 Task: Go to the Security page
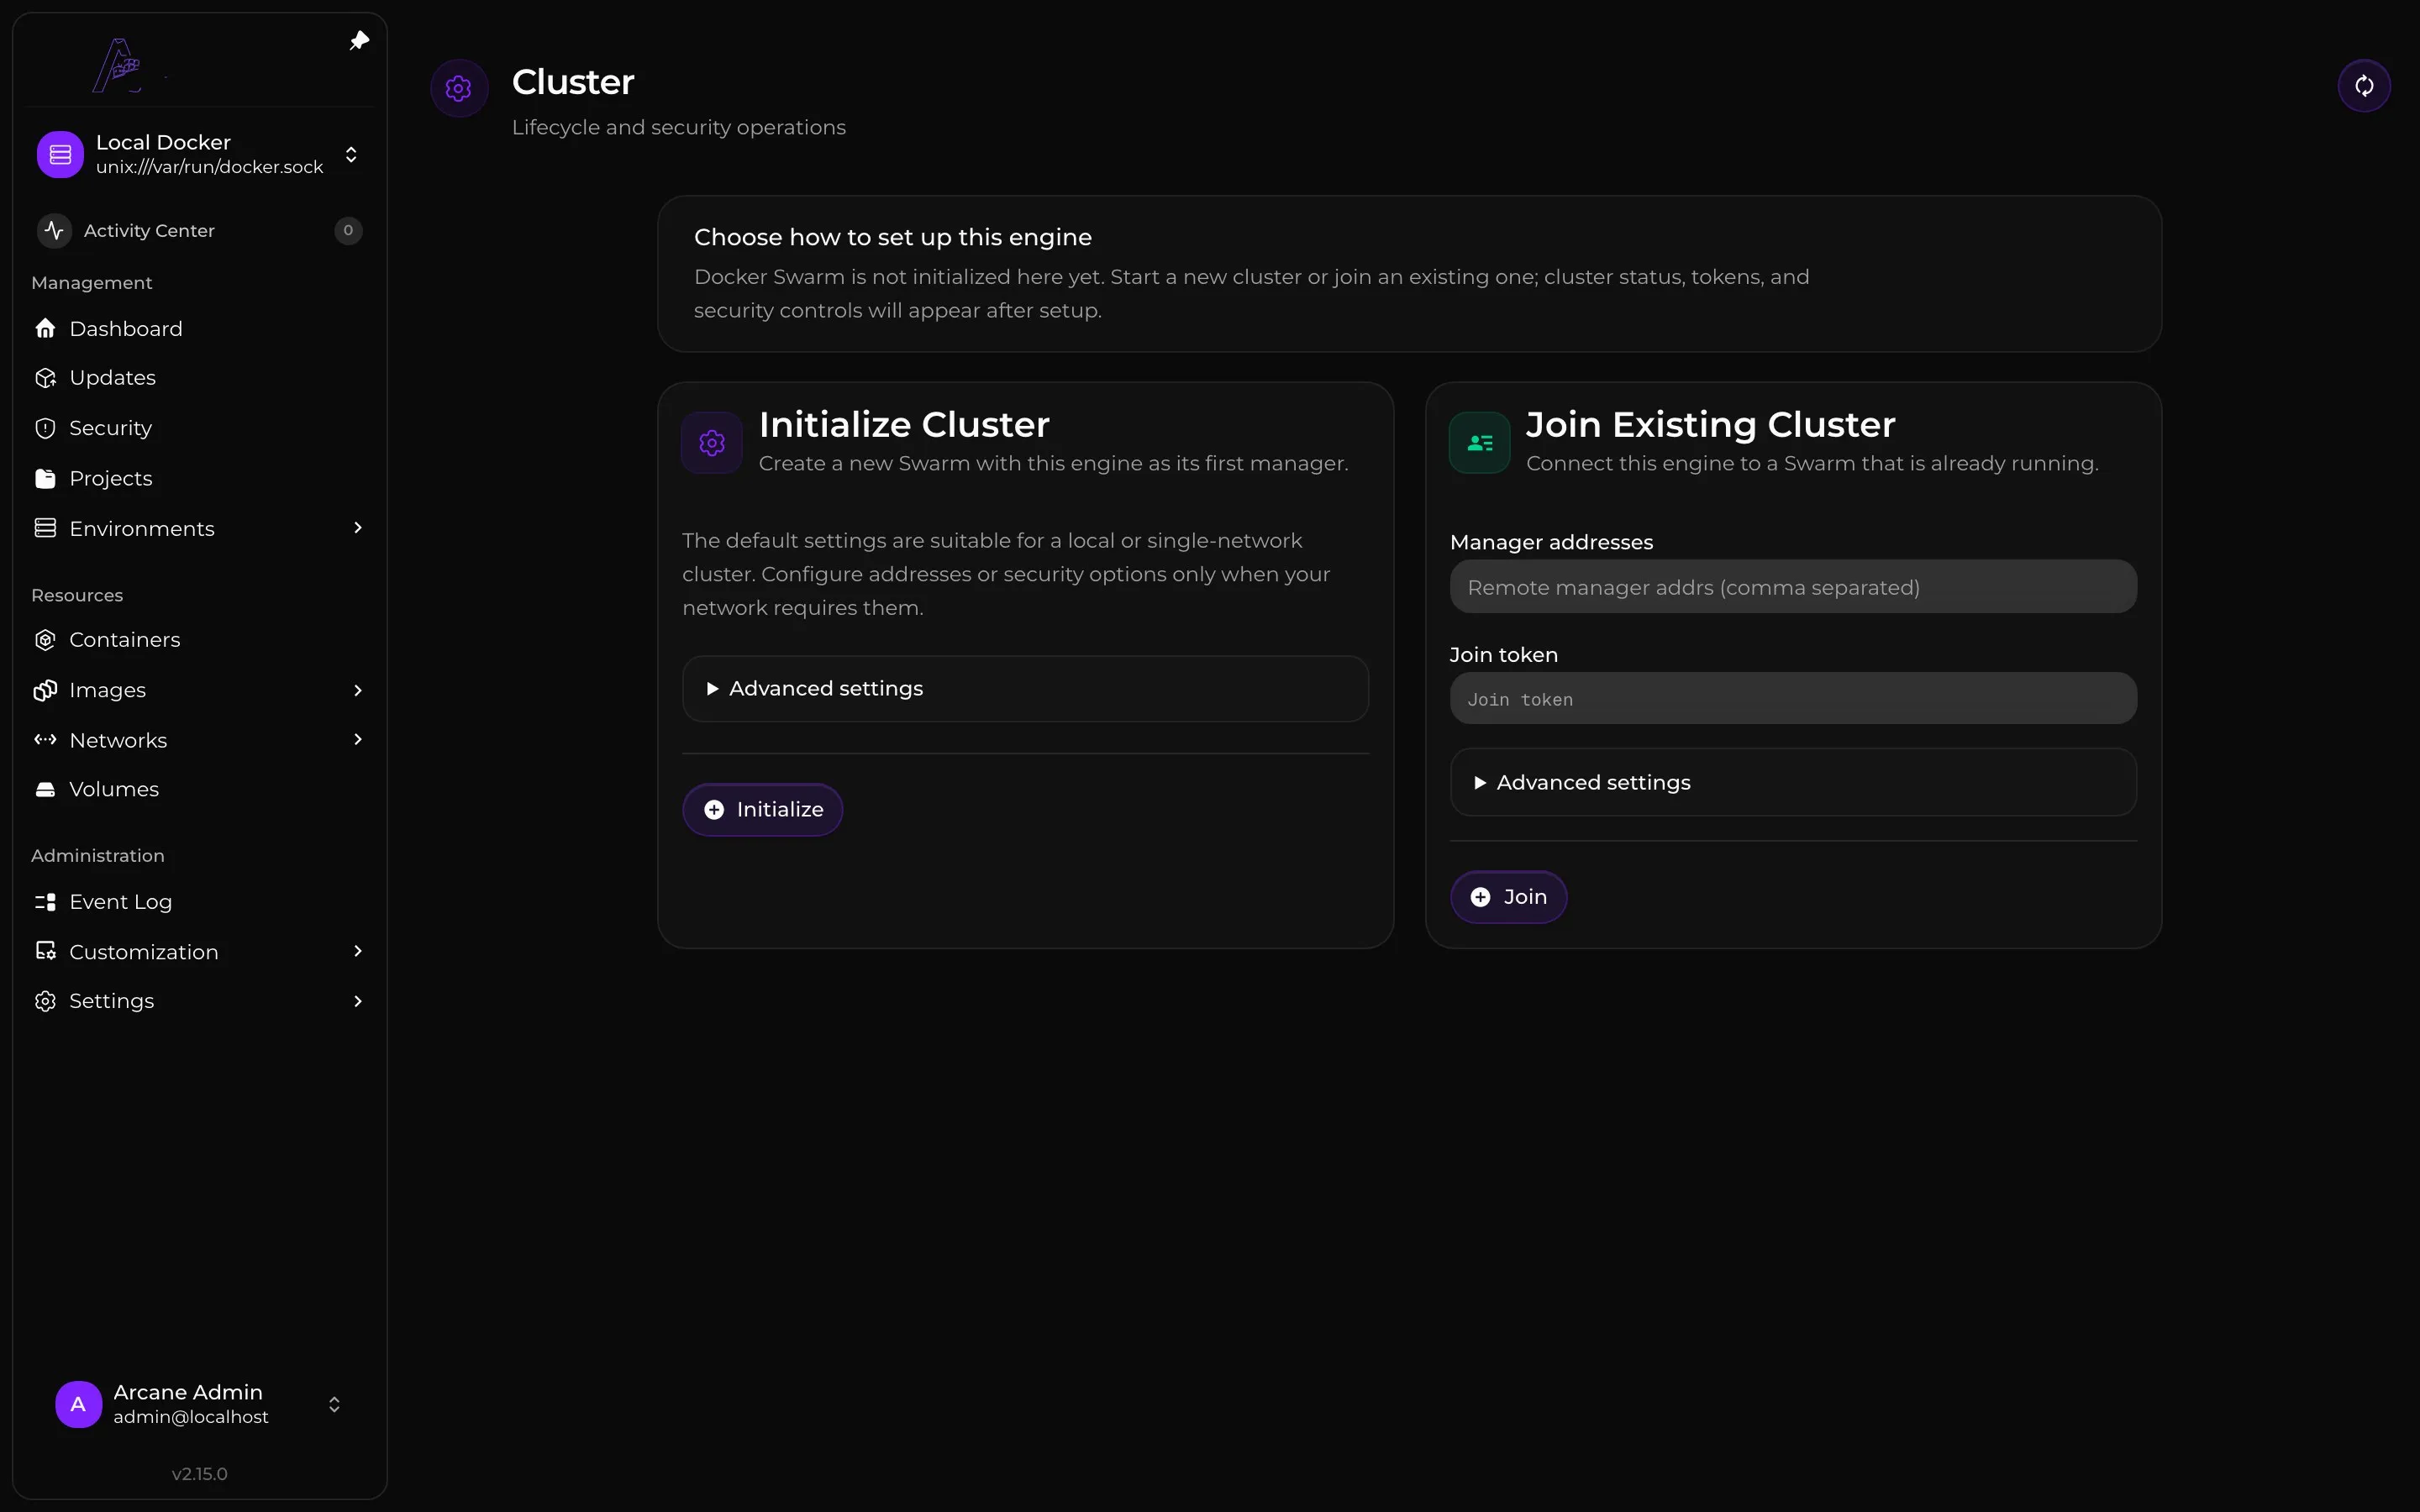(x=199, y=428)
